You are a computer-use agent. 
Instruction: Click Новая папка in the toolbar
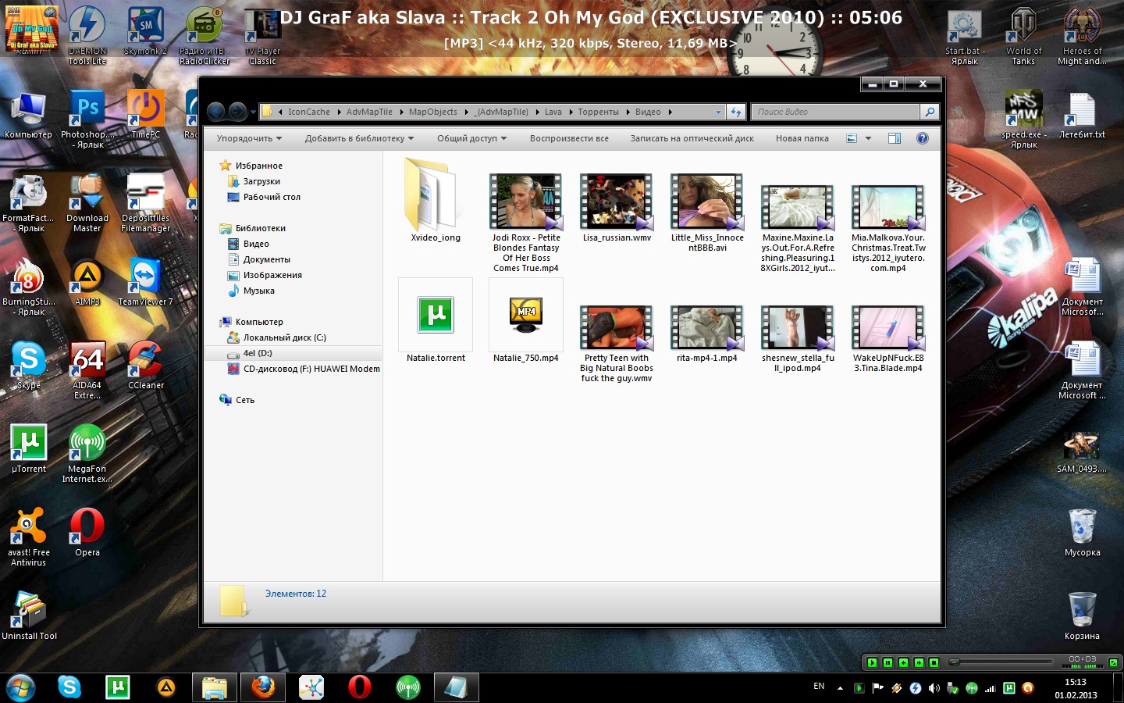tap(802, 138)
